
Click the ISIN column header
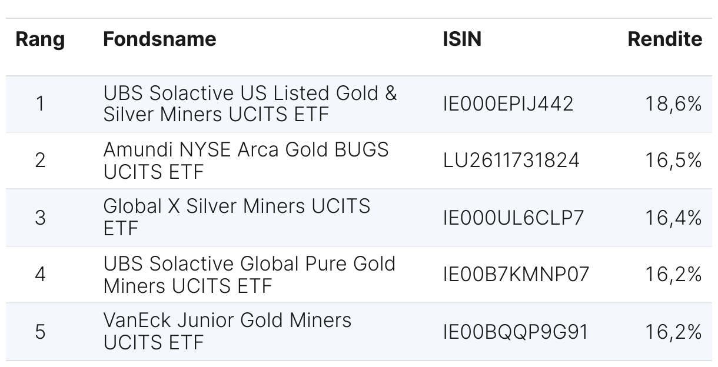[461, 39]
